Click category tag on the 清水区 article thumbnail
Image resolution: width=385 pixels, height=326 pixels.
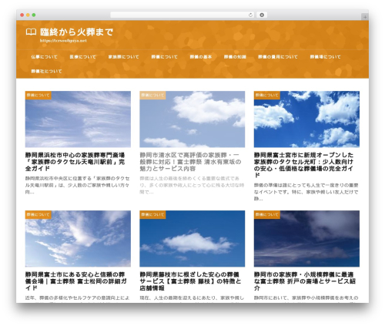[x=152, y=95]
